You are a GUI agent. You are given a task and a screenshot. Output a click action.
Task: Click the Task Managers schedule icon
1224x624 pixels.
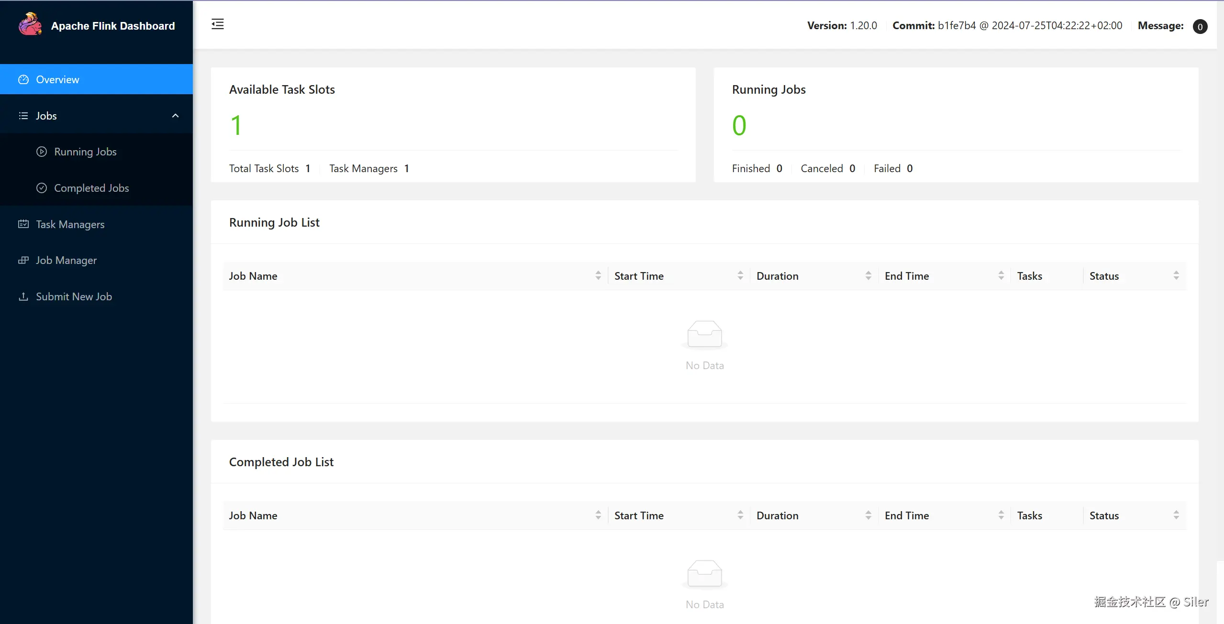[x=23, y=224]
